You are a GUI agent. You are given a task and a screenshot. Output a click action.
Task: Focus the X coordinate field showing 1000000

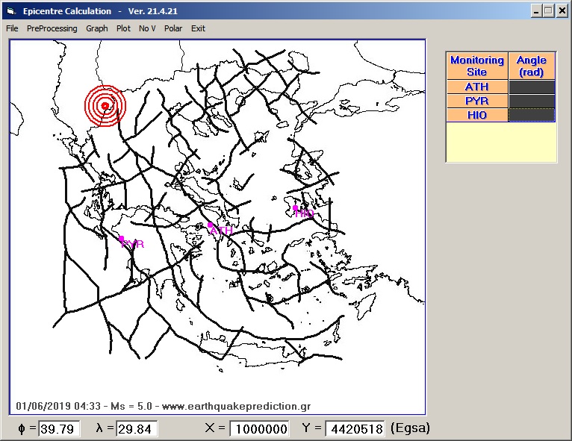pyautogui.click(x=259, y=429)
